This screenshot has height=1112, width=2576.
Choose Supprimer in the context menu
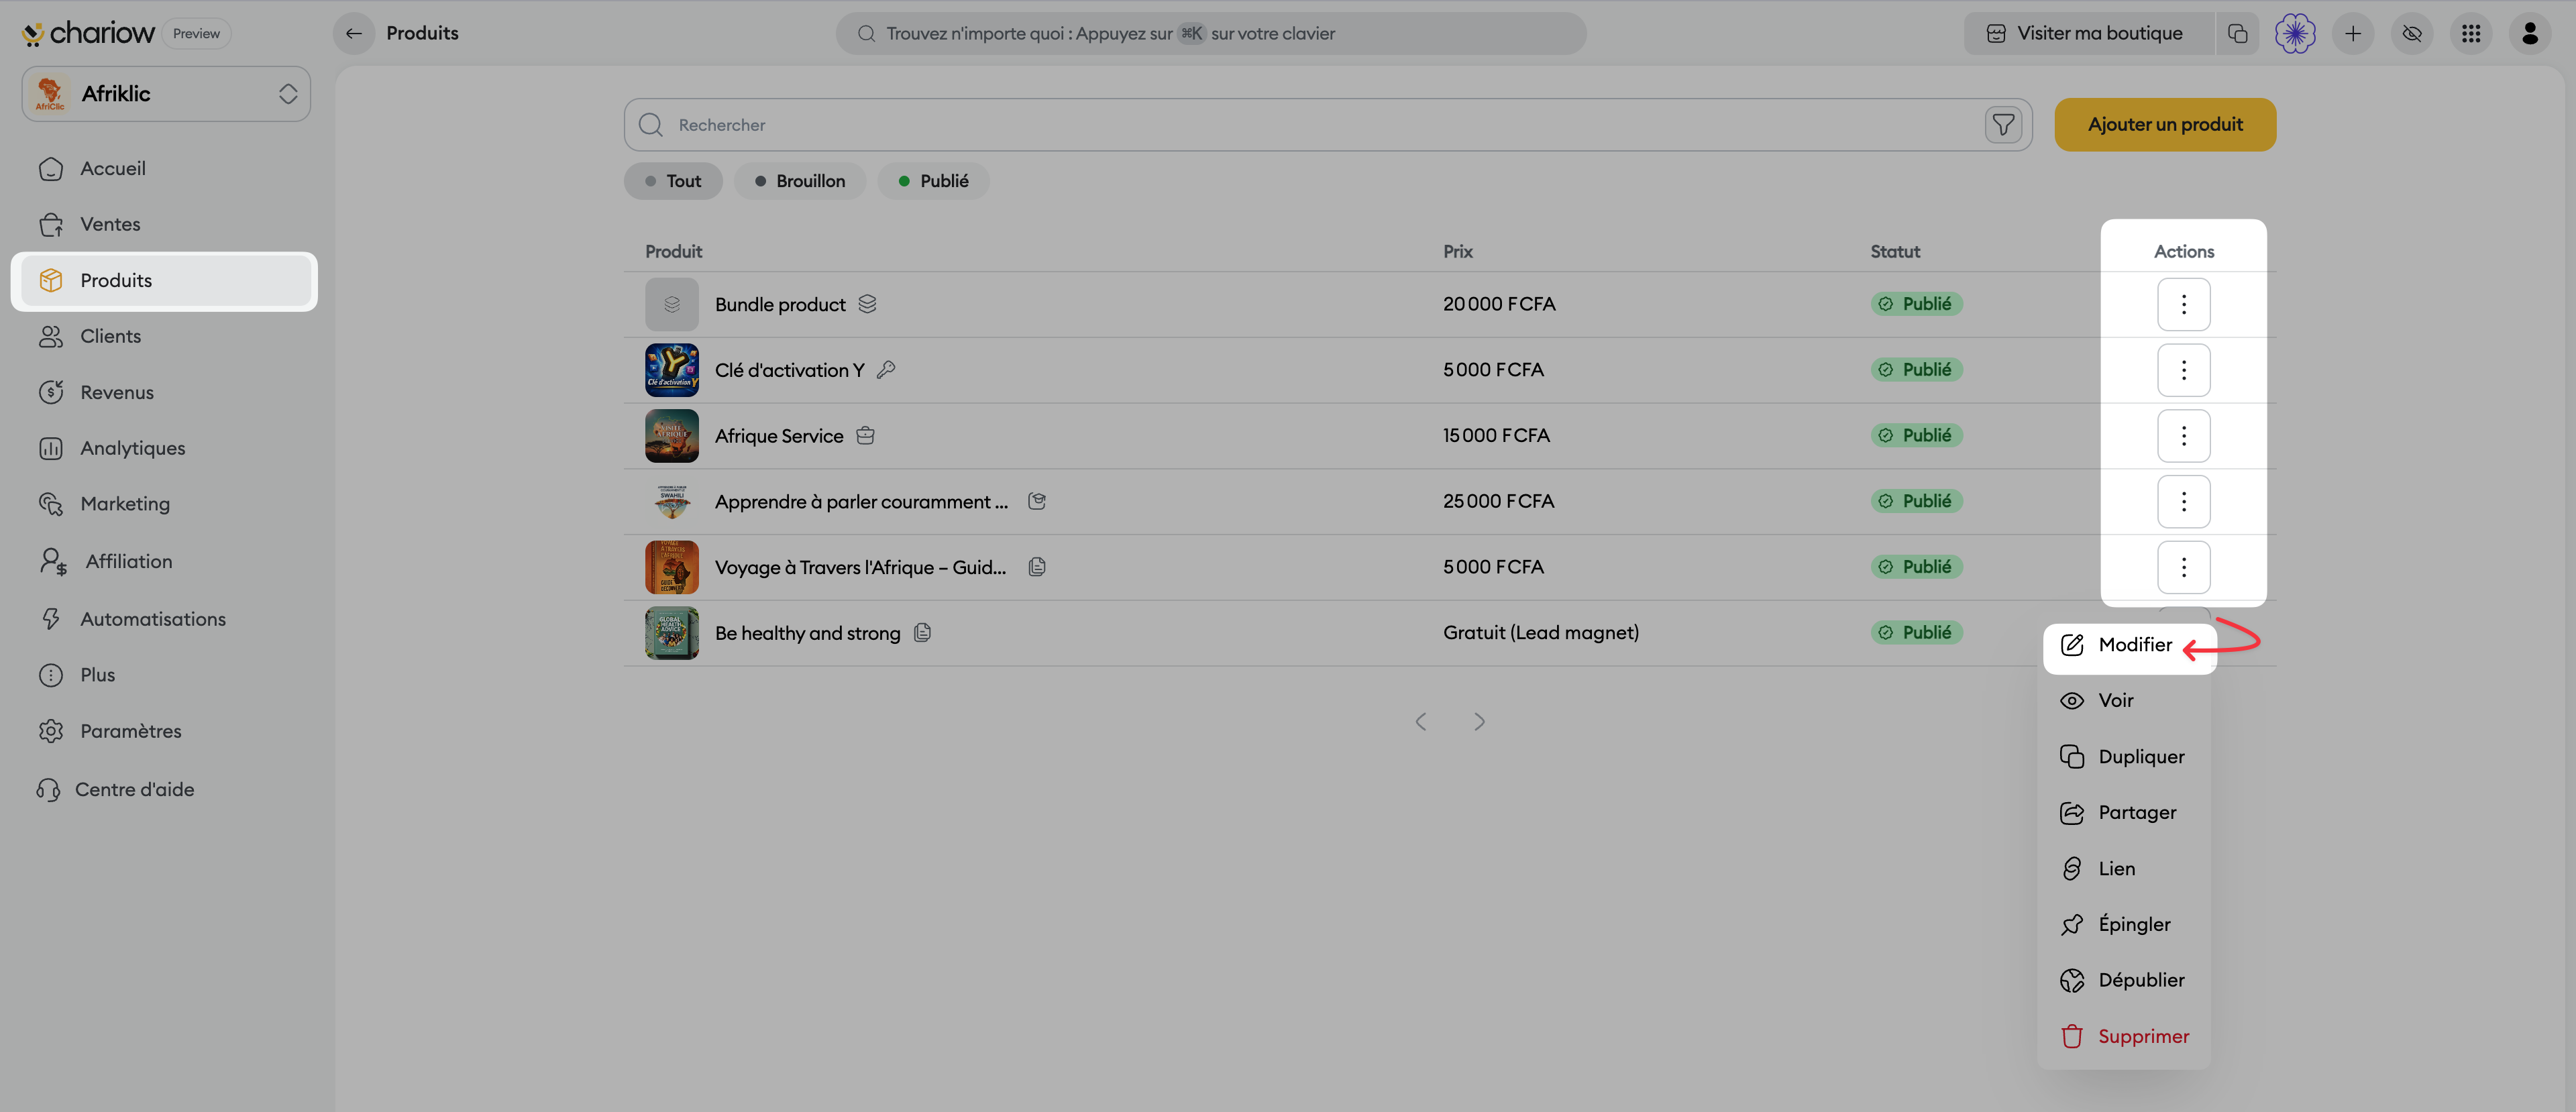2125,1036
